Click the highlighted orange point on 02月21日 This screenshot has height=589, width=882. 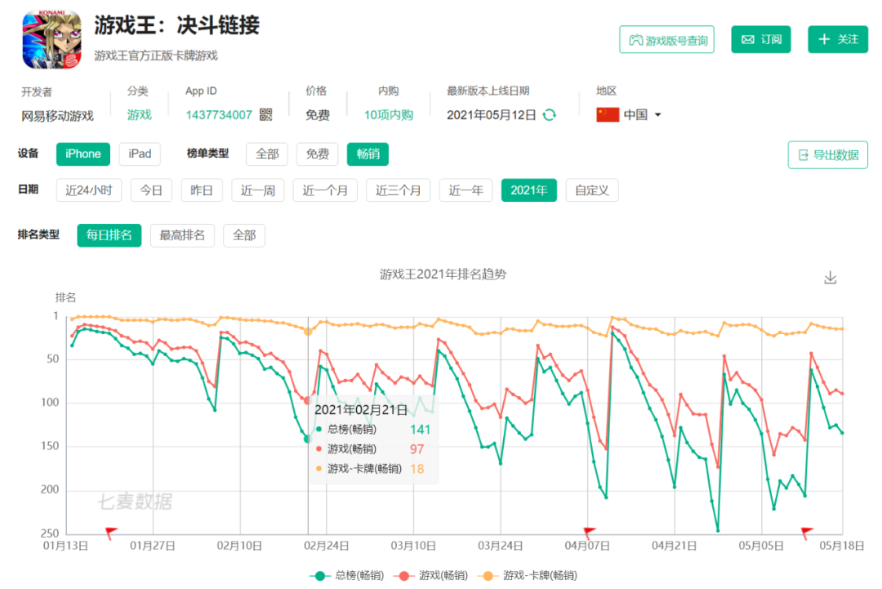(308, 332)
